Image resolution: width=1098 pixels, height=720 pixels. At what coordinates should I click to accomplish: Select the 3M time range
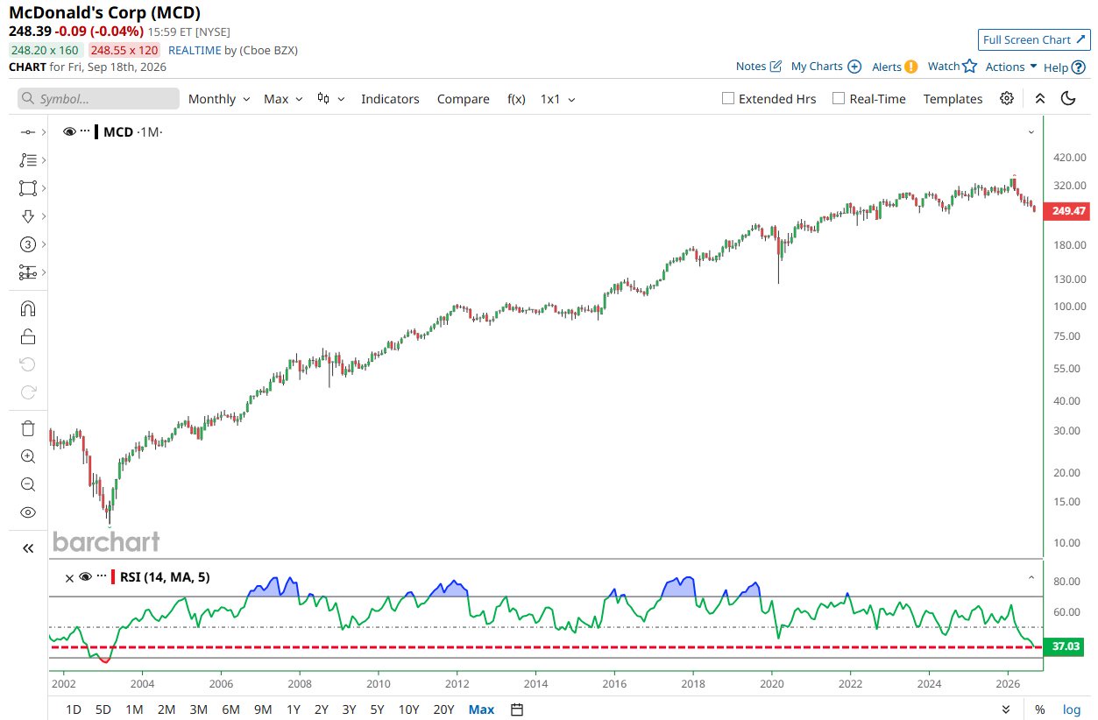click(x=198, y=709)
